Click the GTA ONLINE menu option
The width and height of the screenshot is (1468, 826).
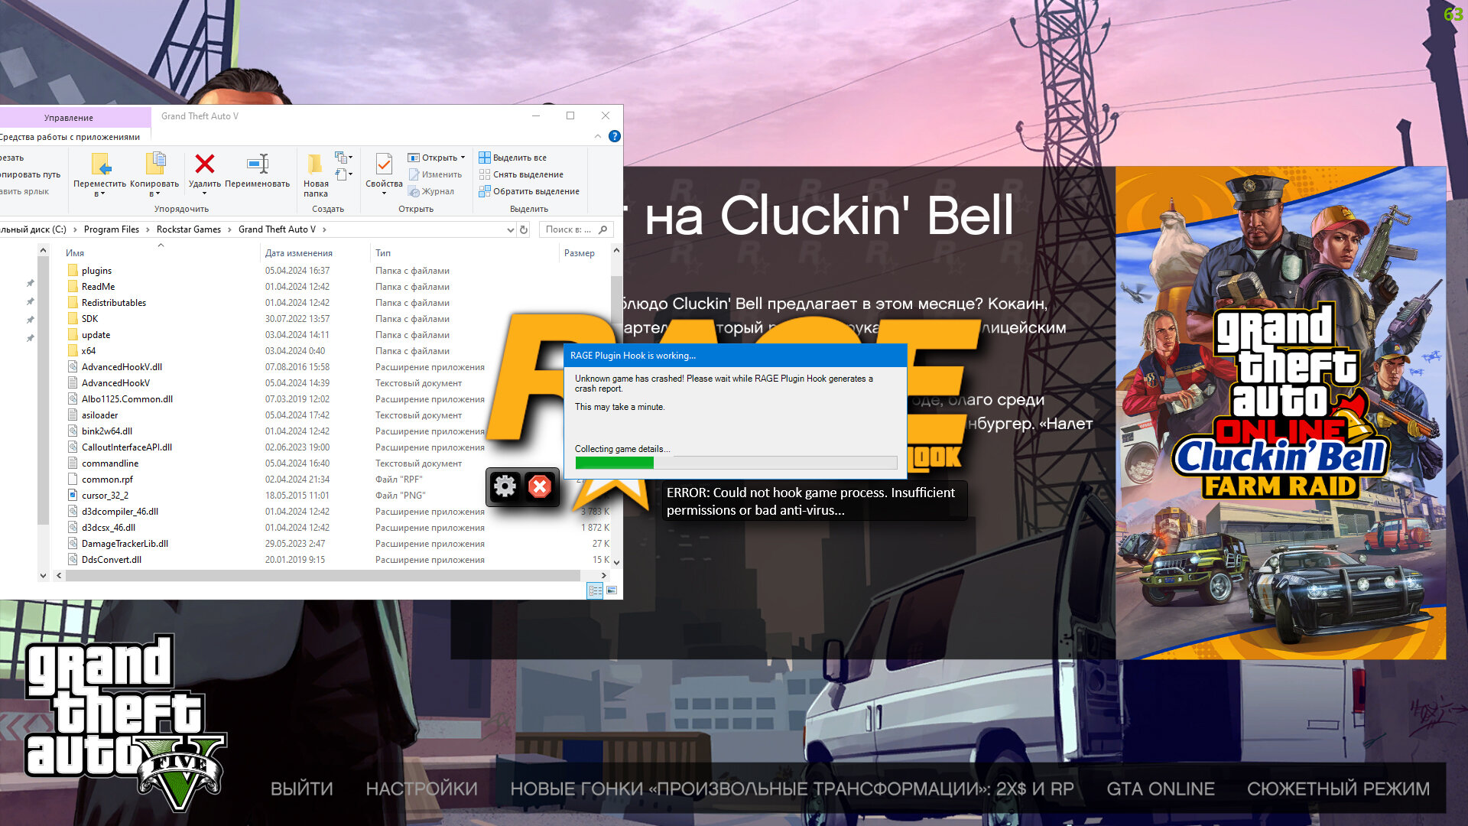click(1160, 789)
